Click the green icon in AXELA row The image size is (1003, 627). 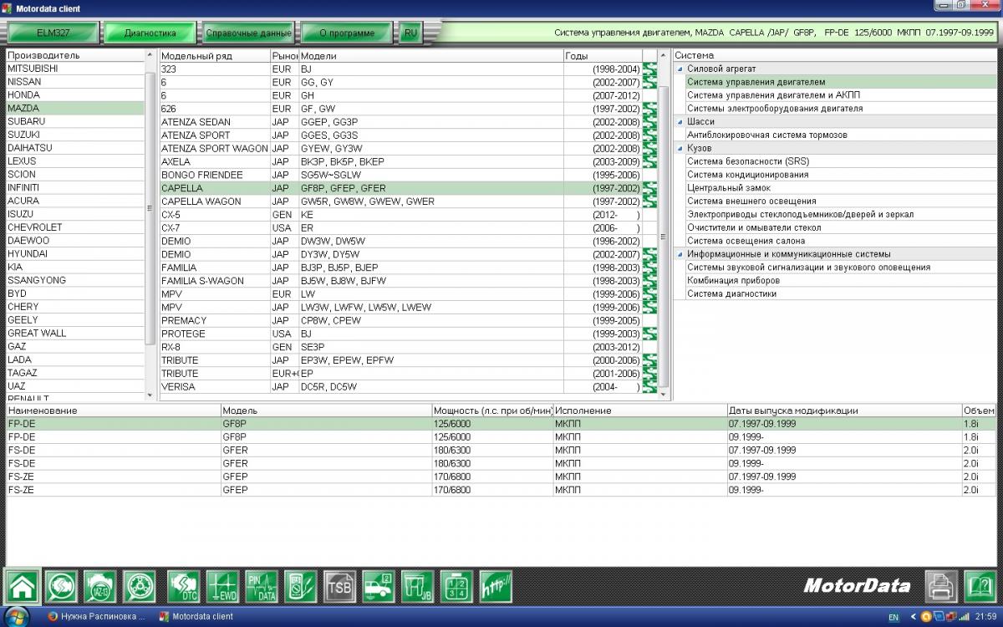point(649,162)
